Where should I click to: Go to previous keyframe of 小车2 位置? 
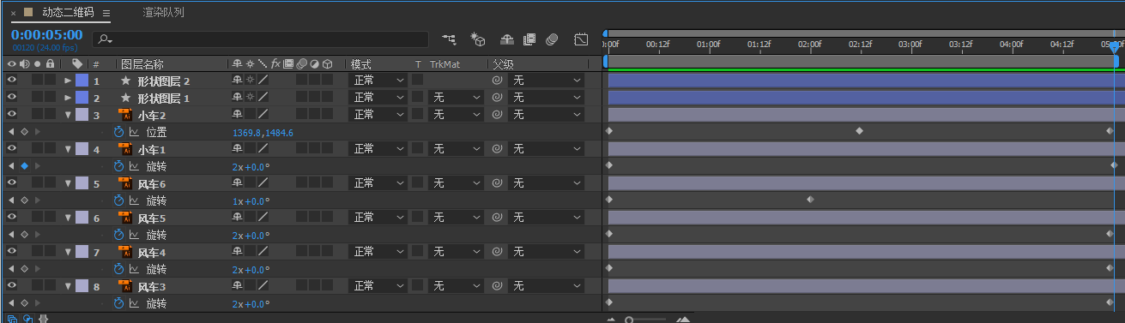[x=11, y=132]
